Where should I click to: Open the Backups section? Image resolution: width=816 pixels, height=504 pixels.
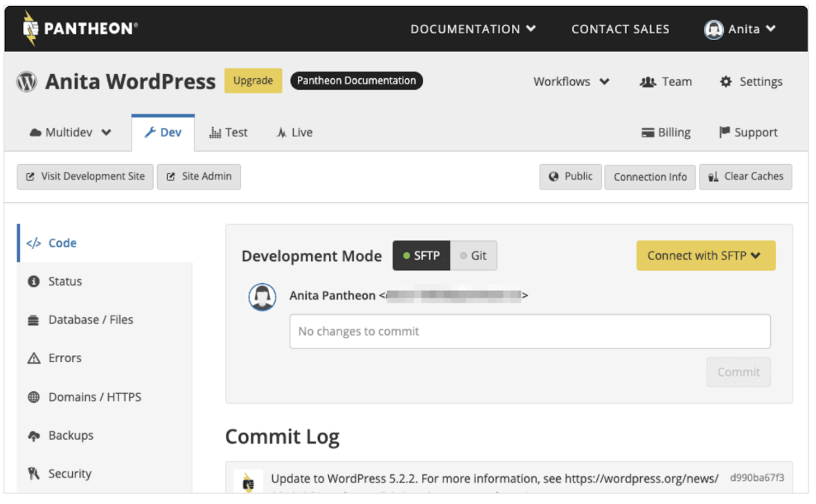[x=70, y=435]
